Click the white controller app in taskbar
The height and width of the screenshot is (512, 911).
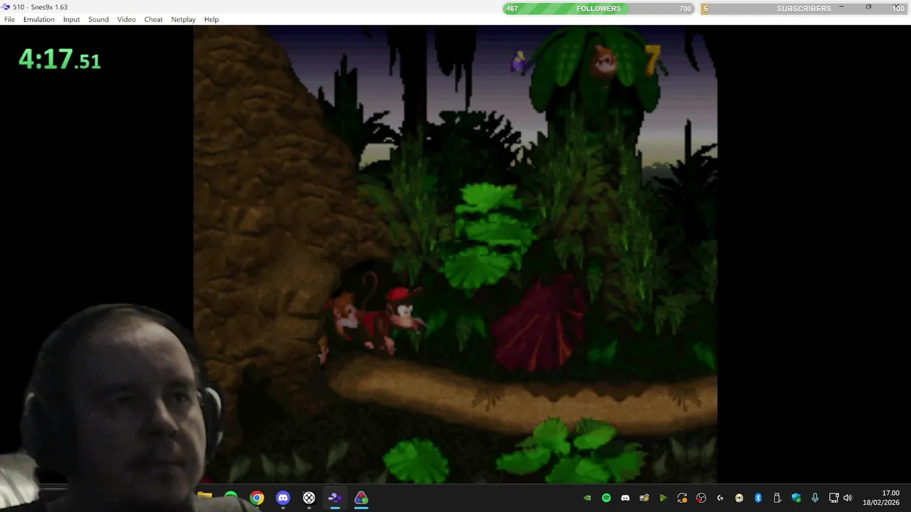coord(309,498)
